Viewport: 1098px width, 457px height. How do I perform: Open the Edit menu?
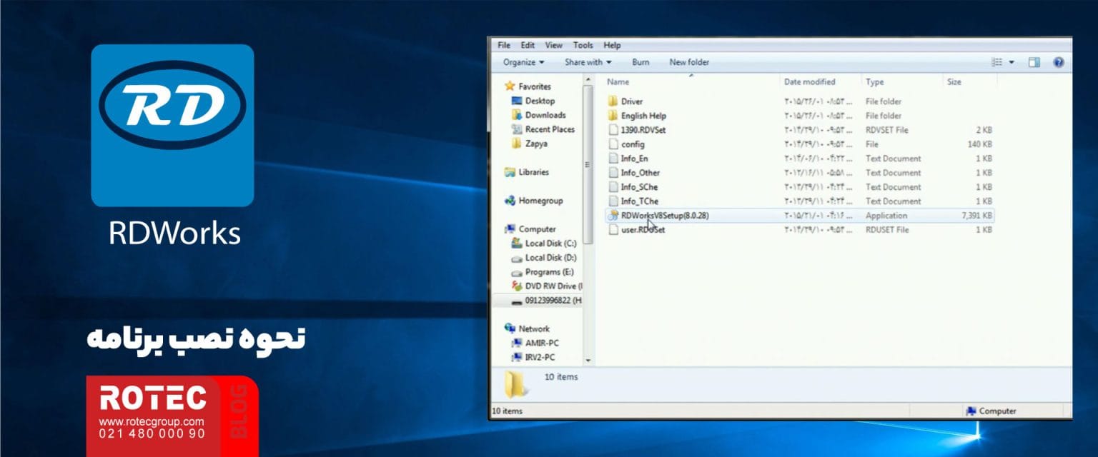tap(528, 45)
